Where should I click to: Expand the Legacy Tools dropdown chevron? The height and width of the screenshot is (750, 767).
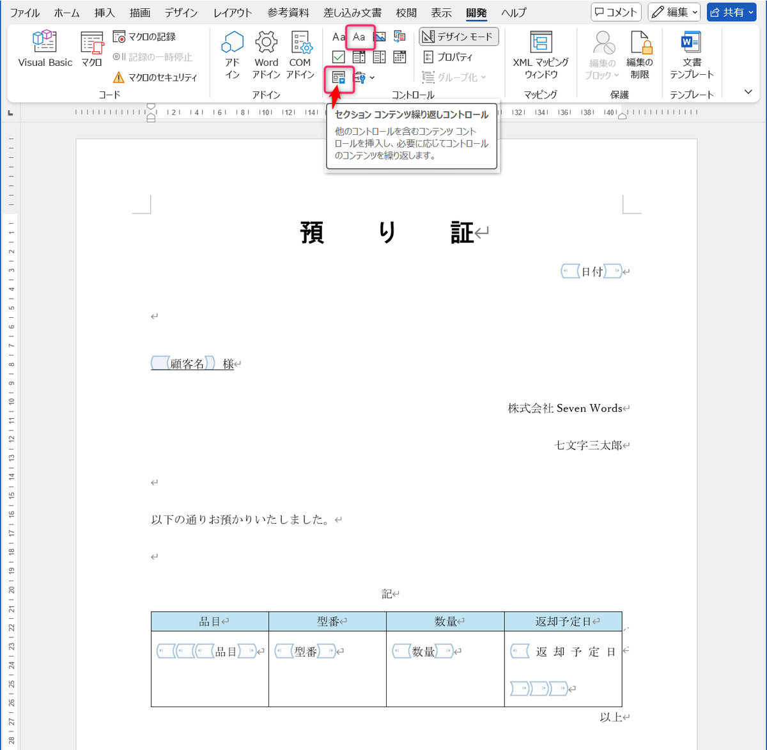pos(371,78)
